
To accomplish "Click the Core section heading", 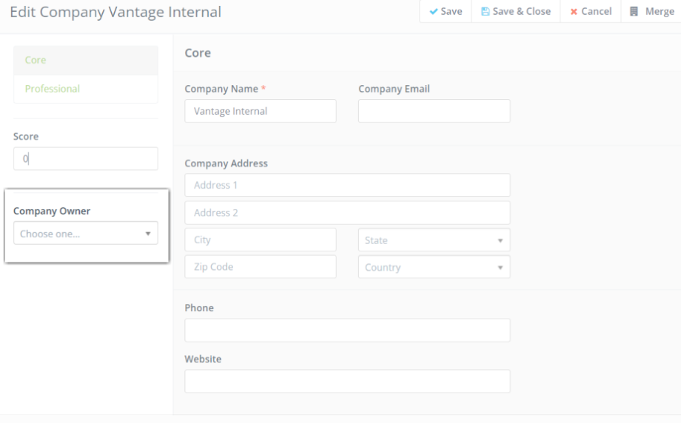I will [x=198, y=53].
